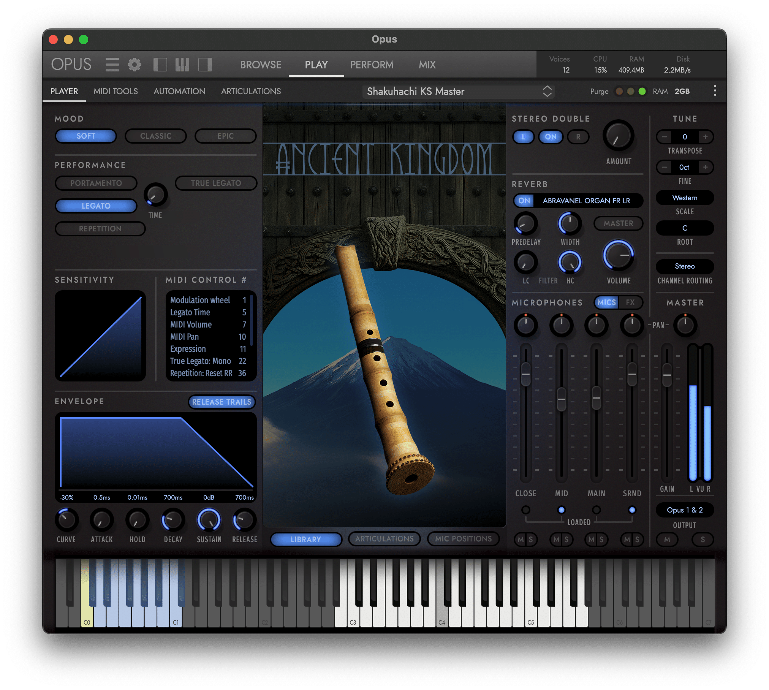Toggle RELEASE TRAILS in Envelope

(x=222, y=402)
